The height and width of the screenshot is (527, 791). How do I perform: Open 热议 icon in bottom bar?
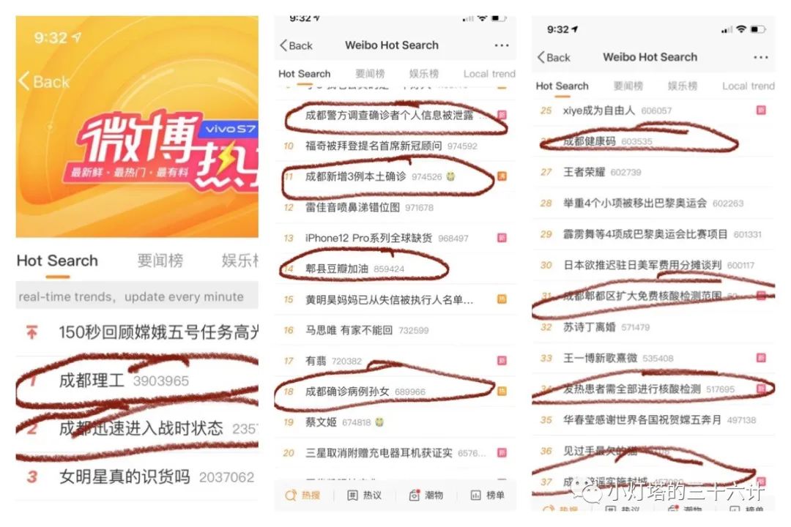(352, 496)
